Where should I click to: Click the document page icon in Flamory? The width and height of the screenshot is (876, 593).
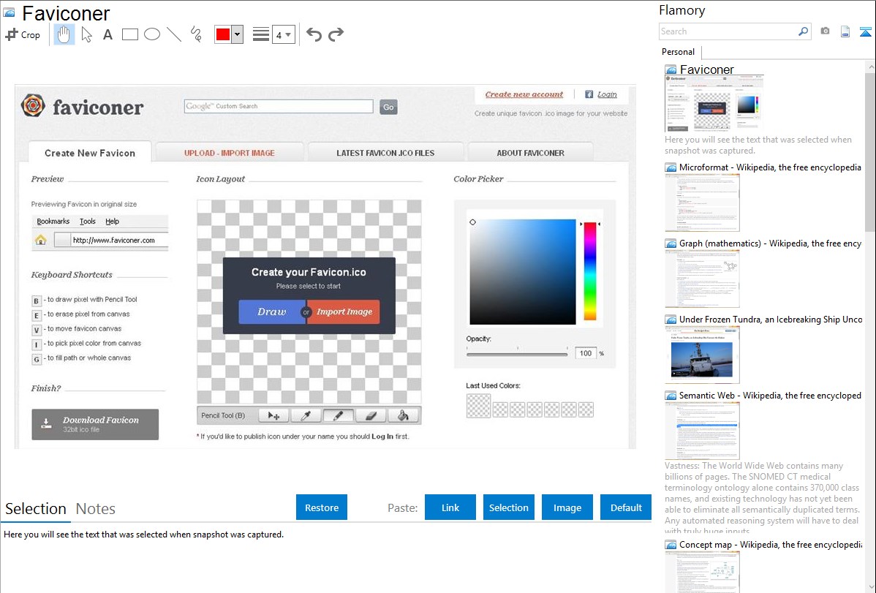[x=845, y=31]
